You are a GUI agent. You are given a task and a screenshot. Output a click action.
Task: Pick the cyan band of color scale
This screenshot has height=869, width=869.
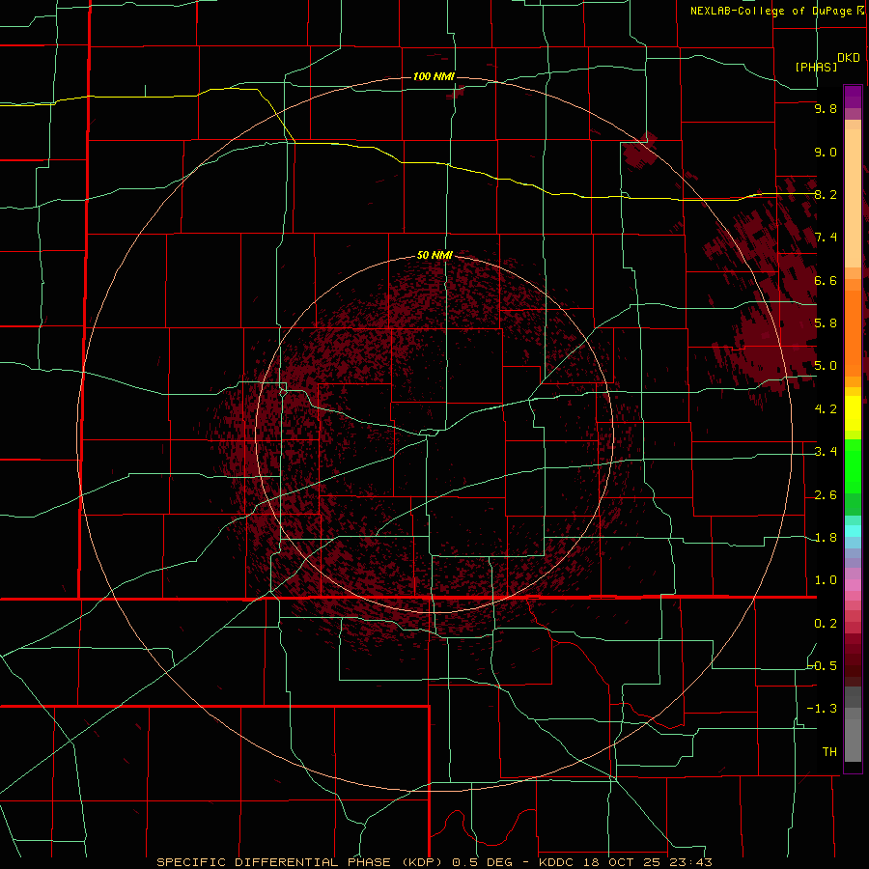pyautogui.click(x=853, y=531)
